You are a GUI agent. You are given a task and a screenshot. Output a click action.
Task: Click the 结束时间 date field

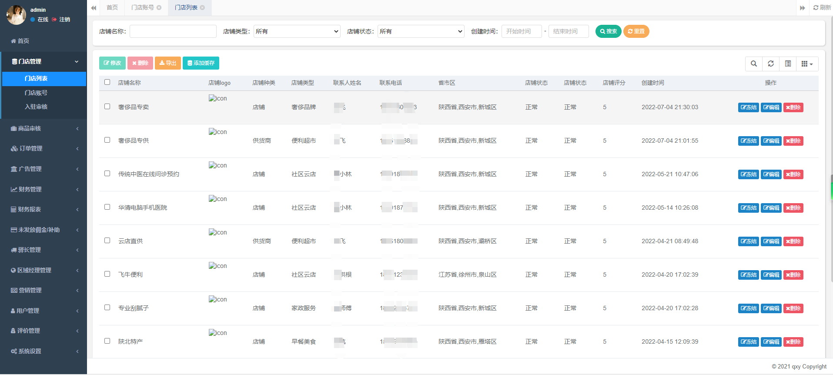[x=569, y=31]
